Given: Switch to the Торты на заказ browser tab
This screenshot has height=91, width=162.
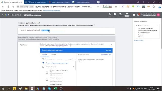Looking at the screenshot, I should point(36,2).
